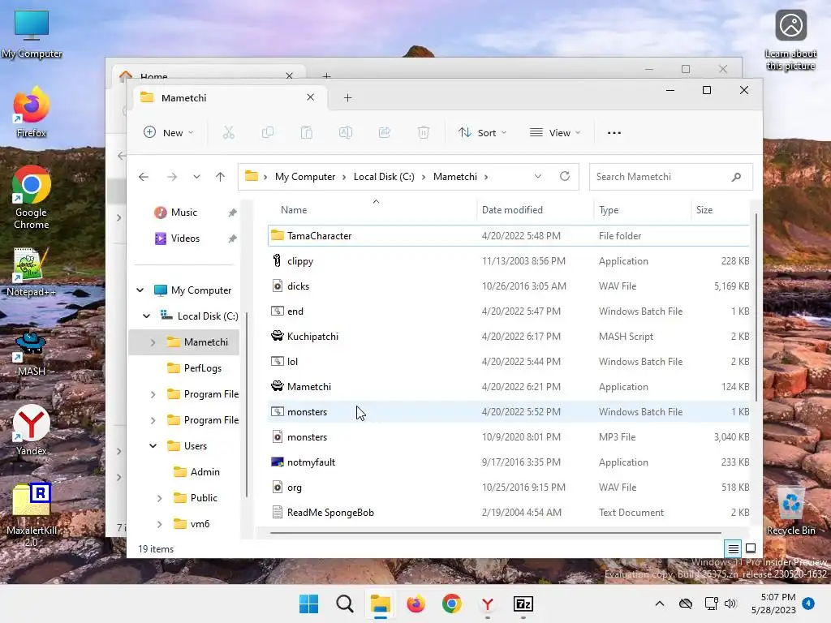The image size is (831, 623).
Task: Click the Rename icon in toolbar
Action: click(x=346, y=132)
